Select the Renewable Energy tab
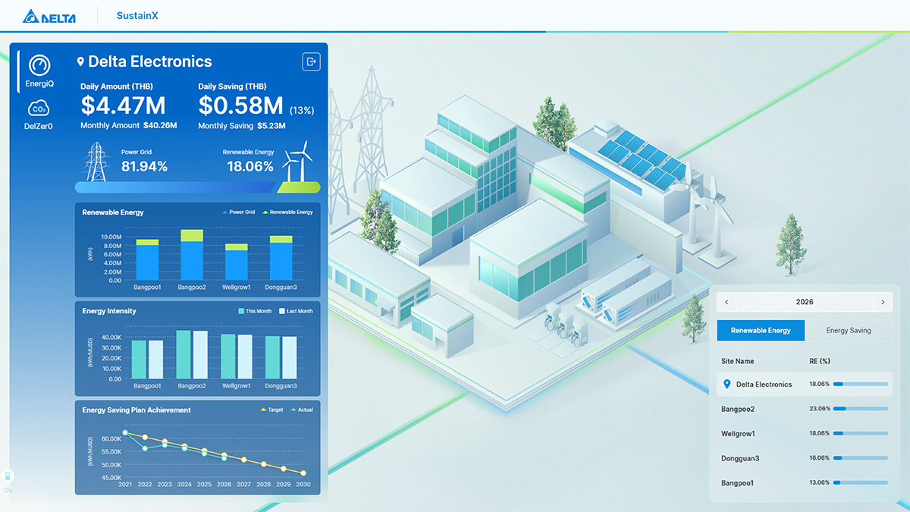 point(761,331)
